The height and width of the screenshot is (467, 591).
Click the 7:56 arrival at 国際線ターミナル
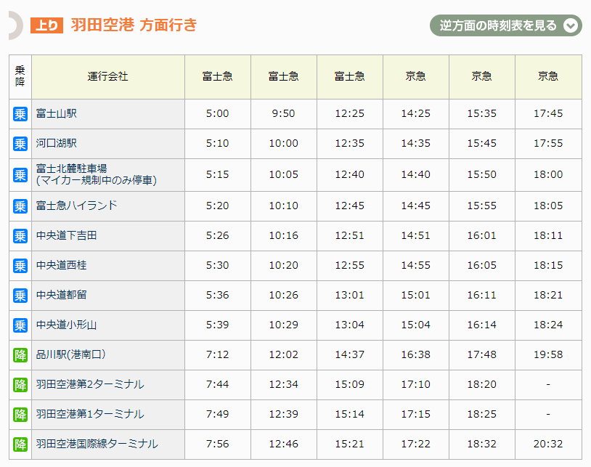click(x=218, y=444)
